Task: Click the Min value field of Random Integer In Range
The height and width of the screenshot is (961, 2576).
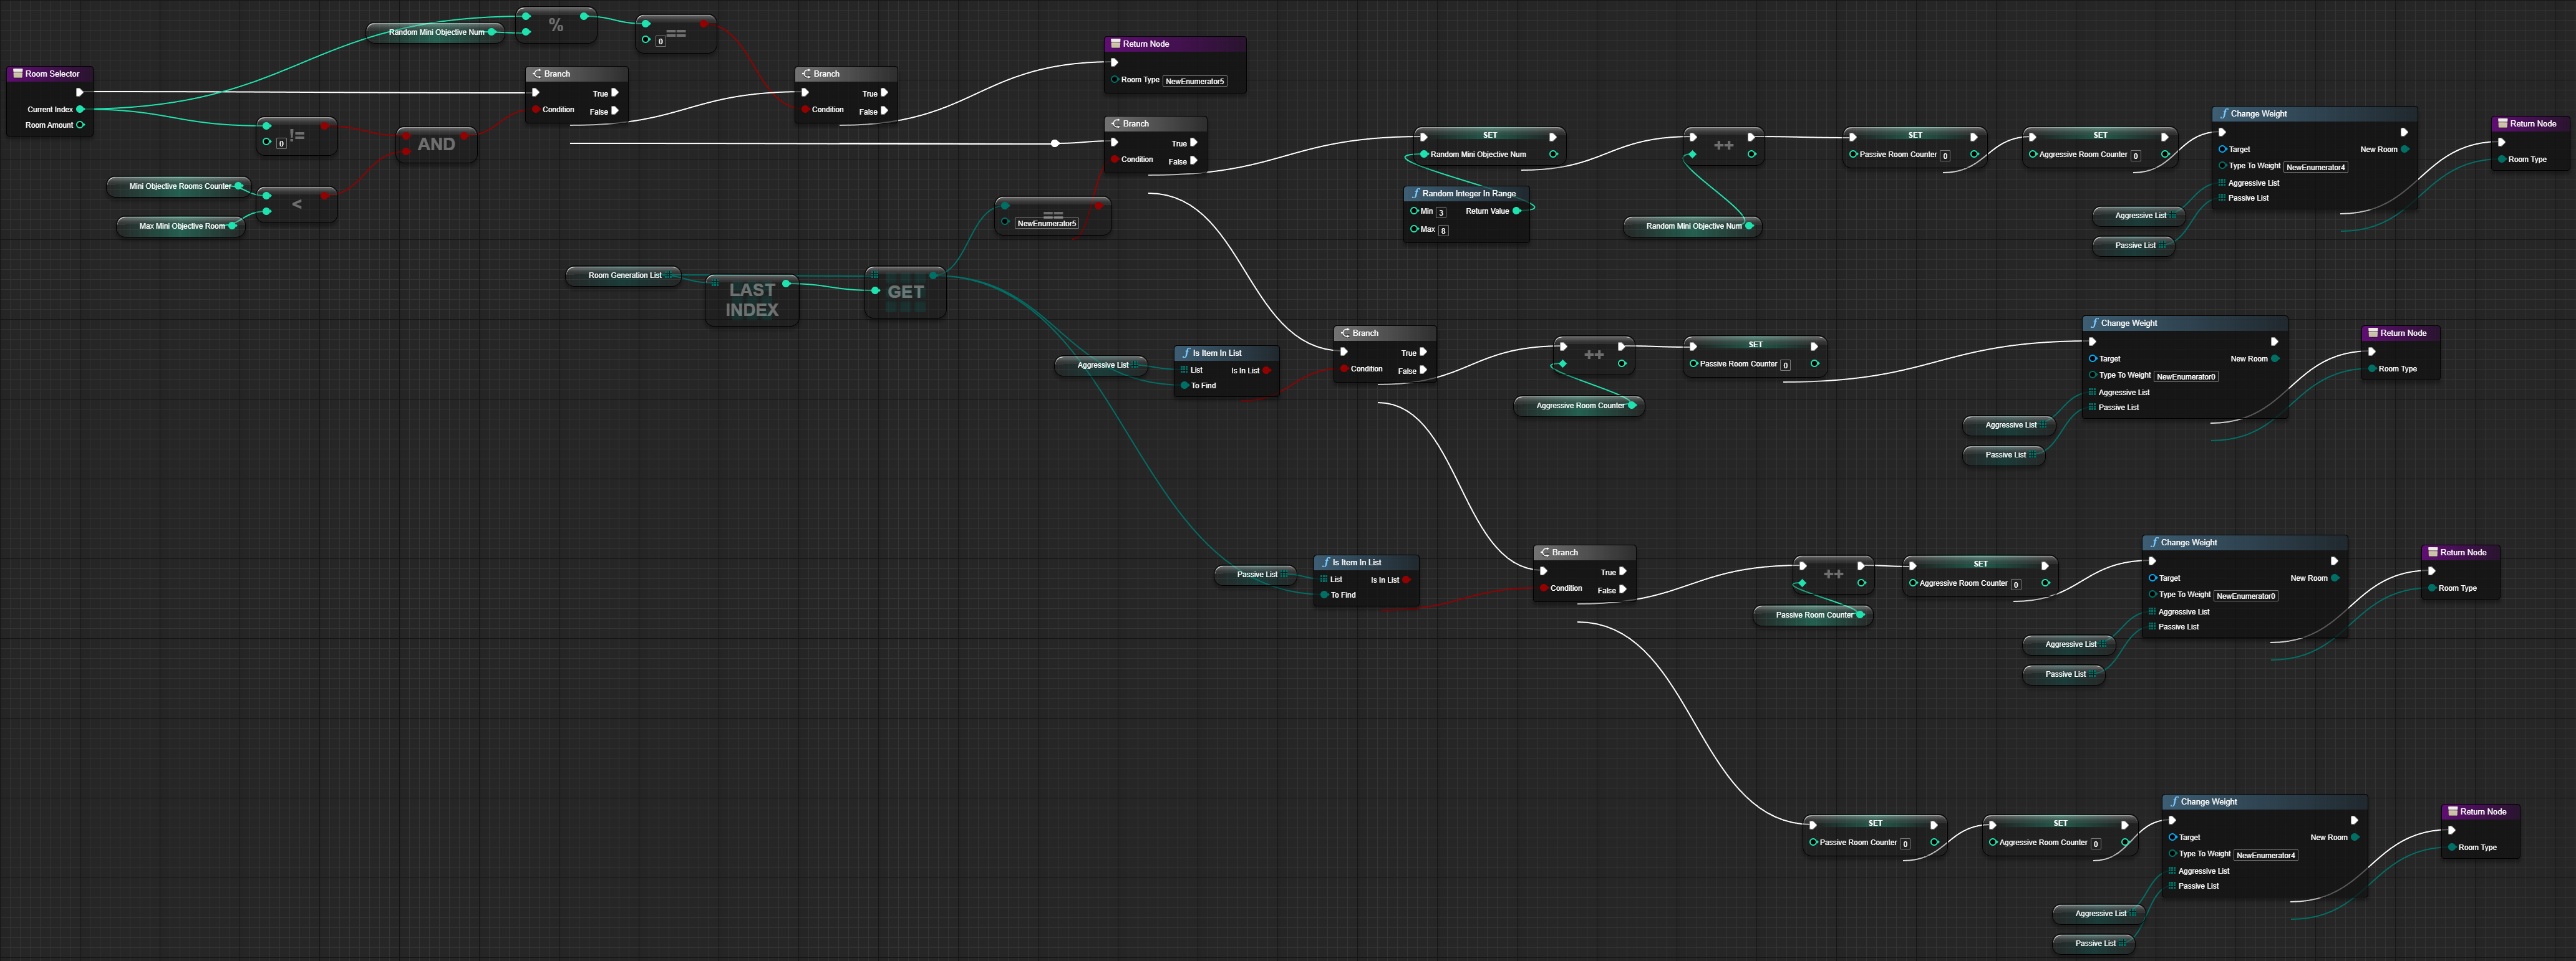Action: click(x=1441, y=213)
